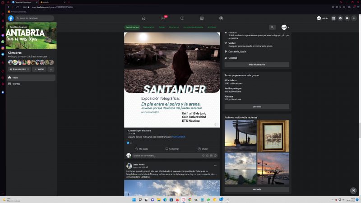Open the apps grid menu icon

(333, 18)
